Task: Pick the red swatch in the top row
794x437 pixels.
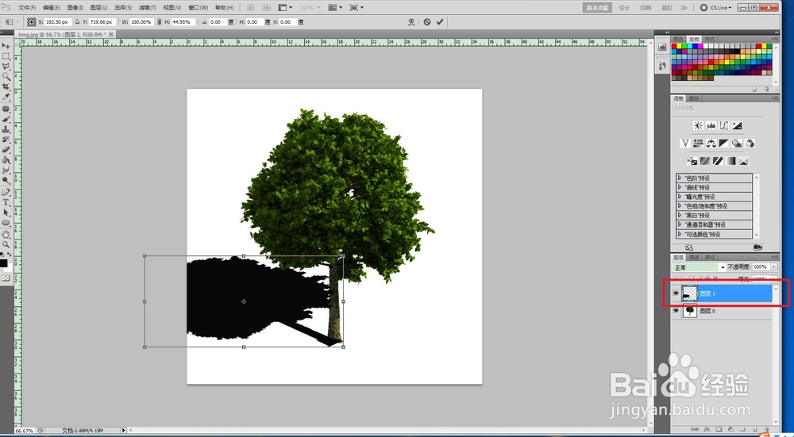Action: pos(676,47)
